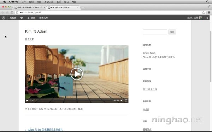This screenshot has height=132, width=212.
Task: Click 编辑文章 in the admin bar
Action: (43, 18)
